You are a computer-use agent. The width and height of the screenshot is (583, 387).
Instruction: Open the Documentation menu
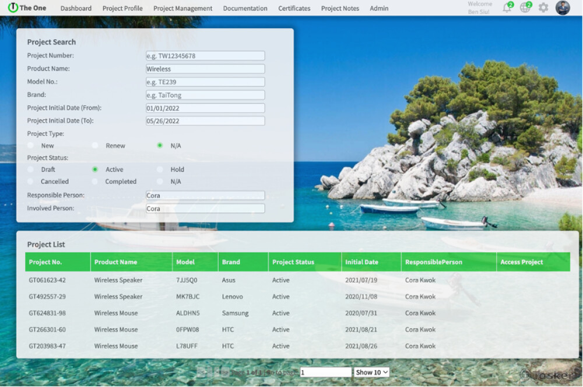coord(245,8)
